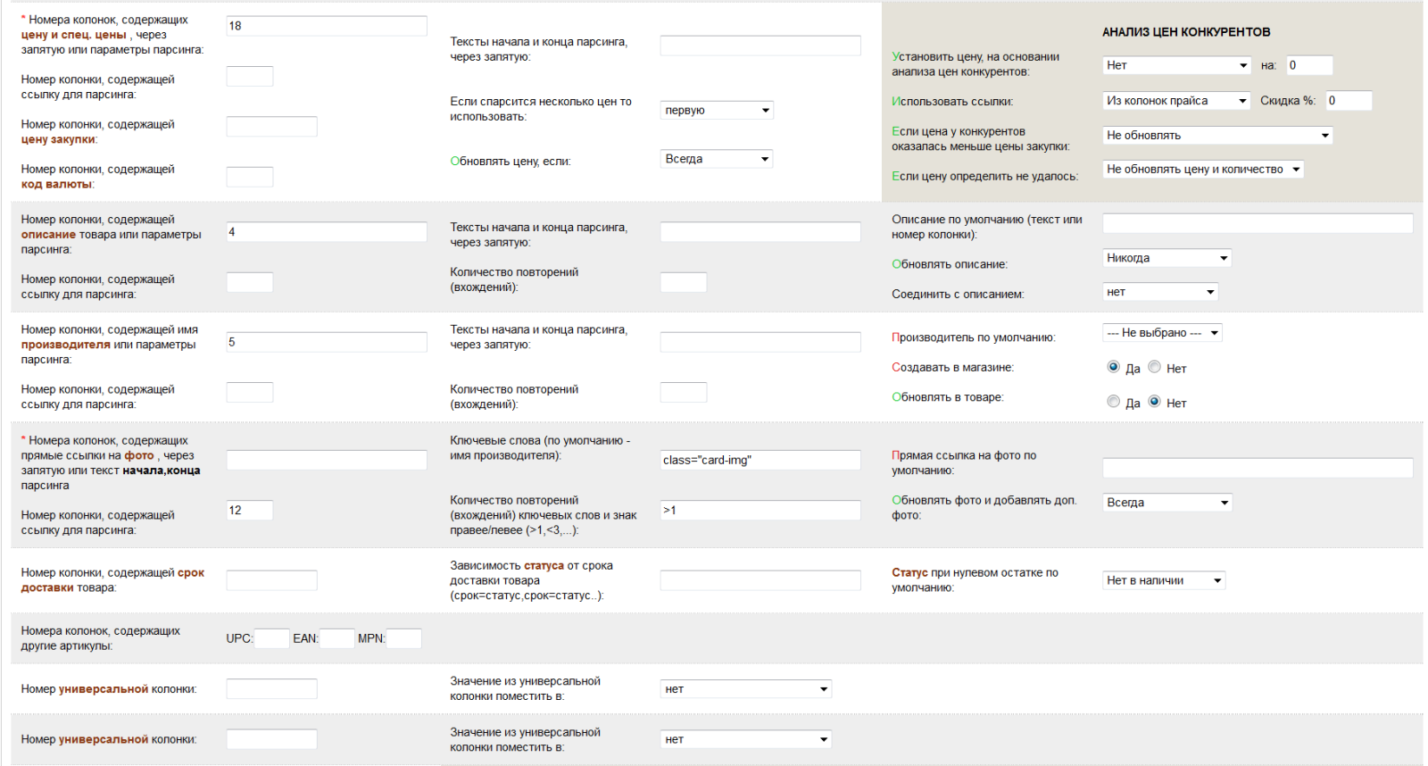The height and width of the screenshot is (766, 1428).
Task: Open 'Обновлять цену, если' dropdown
Action: 717,159
